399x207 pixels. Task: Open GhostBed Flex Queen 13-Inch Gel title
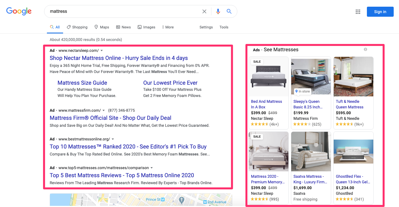pyautogui.click(x=353, y=179)
